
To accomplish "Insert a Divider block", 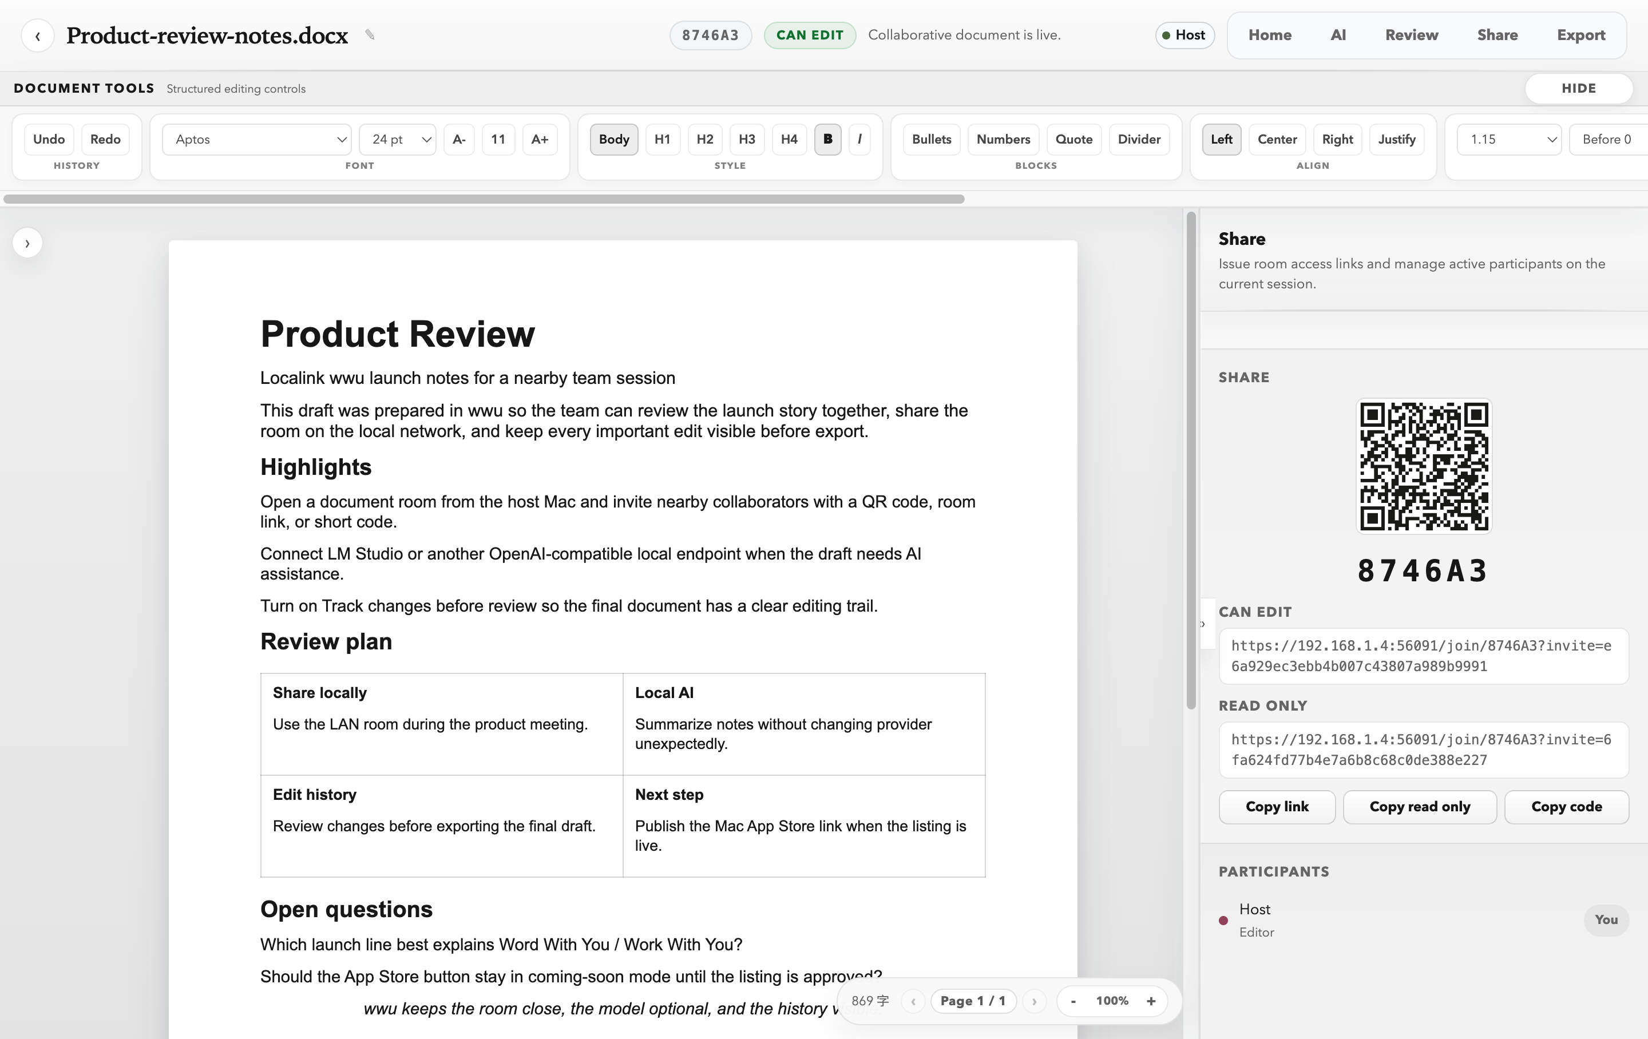I will click(1139, 139).
